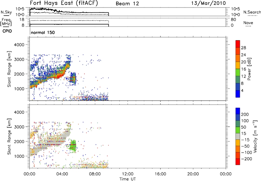Viewport: 261px width, 181px height.
Task: Pick the yellow -15 to -50 Velocity segment
Action: click(x=238, y=143)
